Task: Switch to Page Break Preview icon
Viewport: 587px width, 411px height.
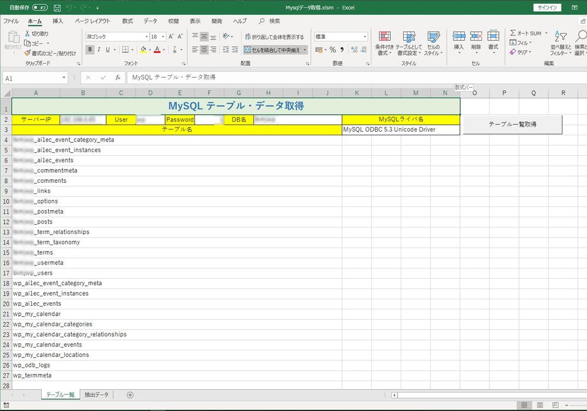Action: 555,405
